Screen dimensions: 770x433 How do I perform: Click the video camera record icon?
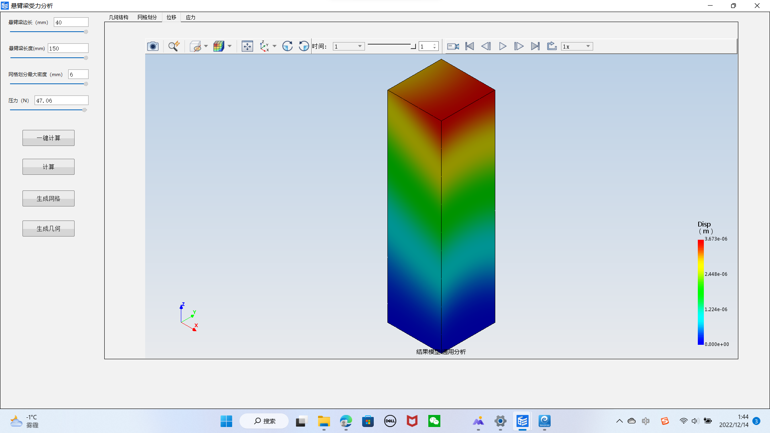pos(453,47)
